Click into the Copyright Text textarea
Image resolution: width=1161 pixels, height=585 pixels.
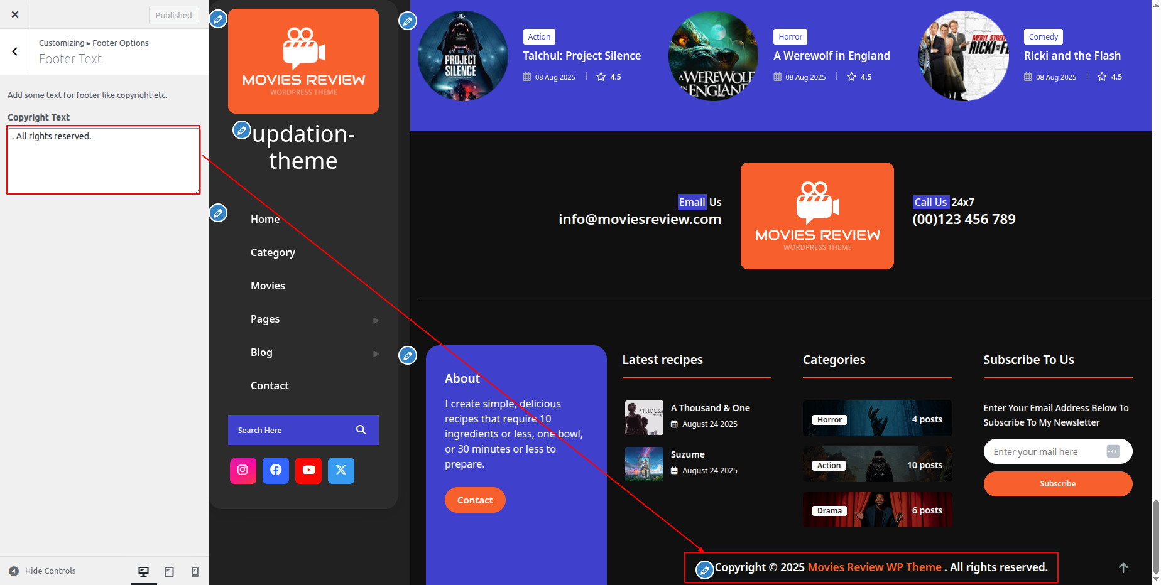coord(104,160)
